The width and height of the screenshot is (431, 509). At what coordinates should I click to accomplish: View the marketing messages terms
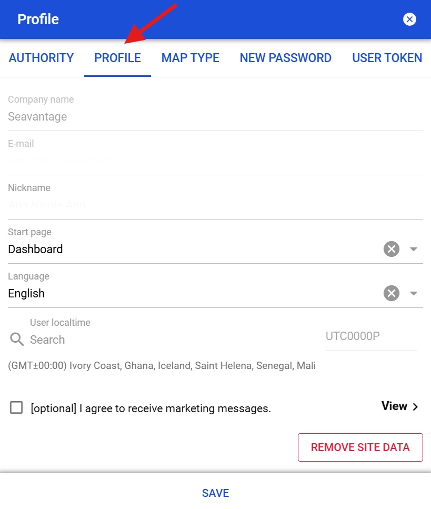(x=394, y=406)
